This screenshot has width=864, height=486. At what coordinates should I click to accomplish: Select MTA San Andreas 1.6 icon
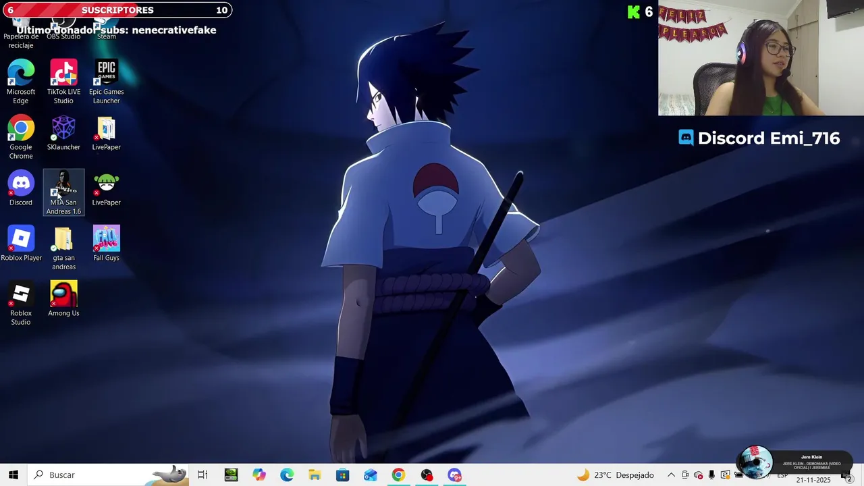pos(63,192)
